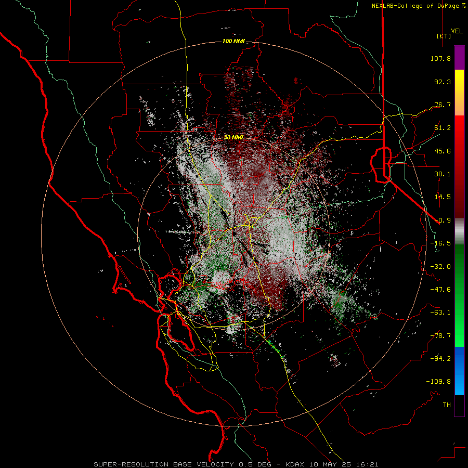This screenshot has height=468, width=468.
Task: Click the -16.5 velocity legend value
Action: (x=440, y=243)
